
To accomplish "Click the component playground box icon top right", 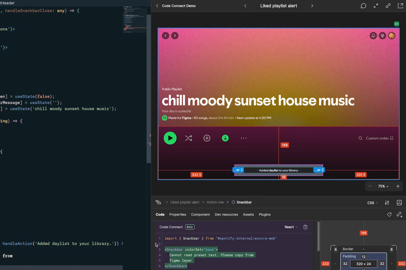I will (x=399, y=202).
